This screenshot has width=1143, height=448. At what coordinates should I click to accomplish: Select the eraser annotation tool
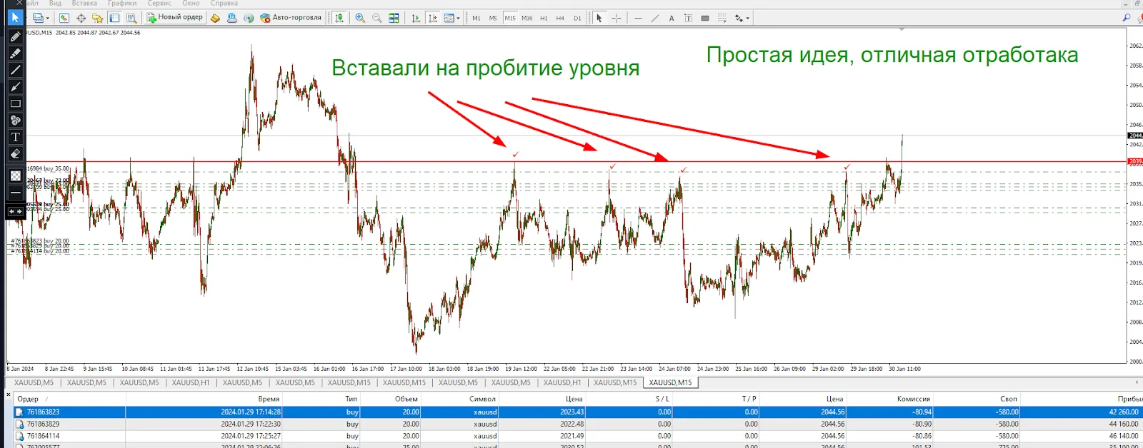pyautogui.click(x=15, y=154)
